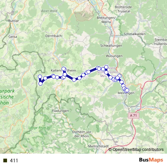Click the Dermbach town label
The image size is (167, 167).
tap(53, 36)
